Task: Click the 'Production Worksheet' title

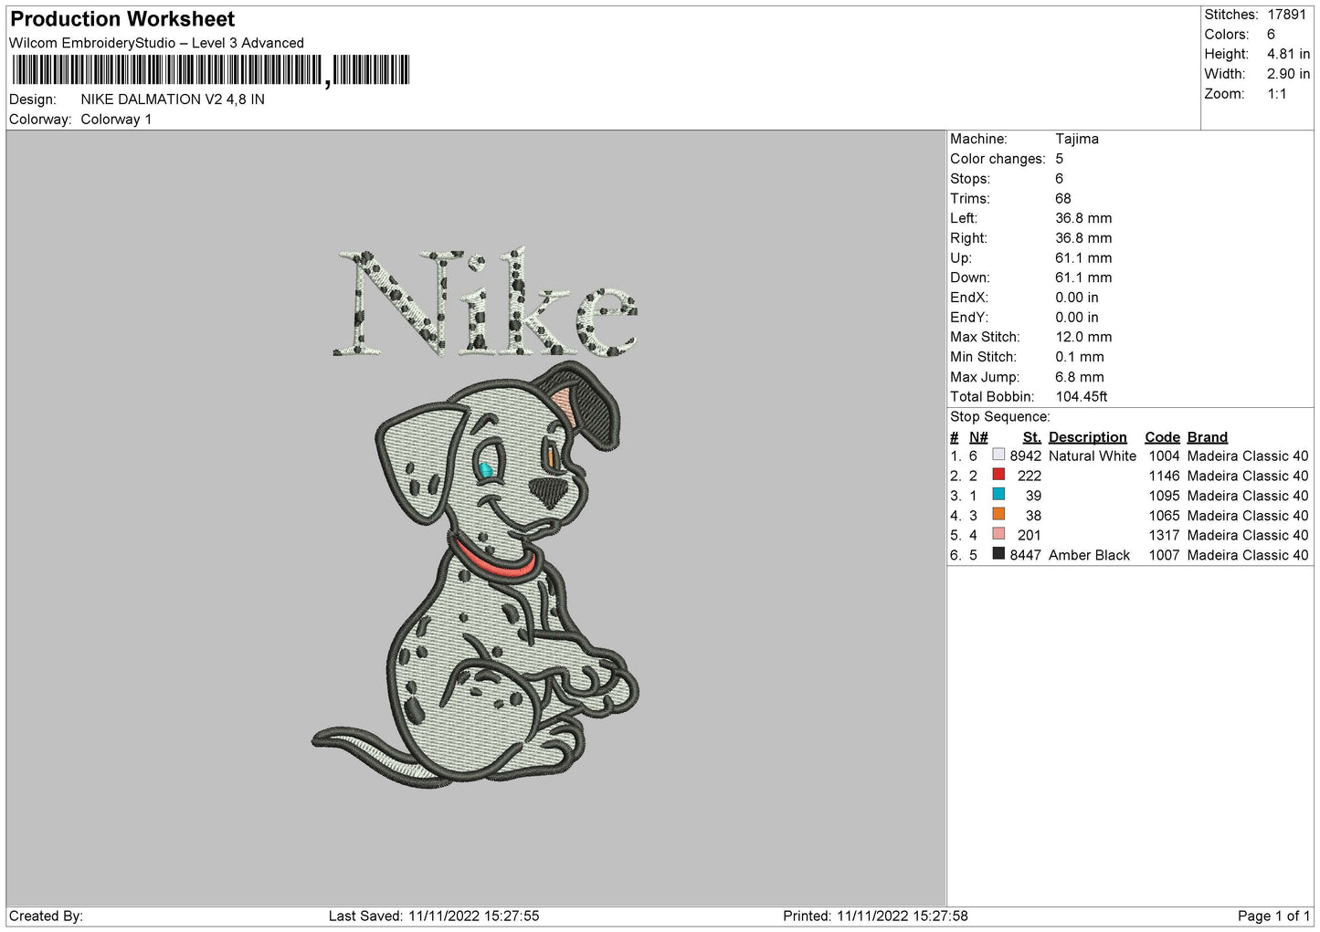Action: point(122,19)
